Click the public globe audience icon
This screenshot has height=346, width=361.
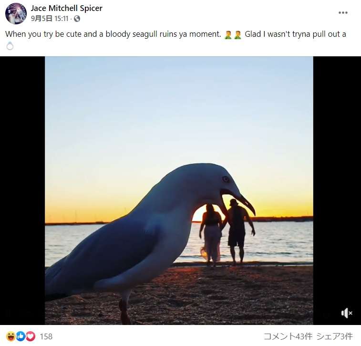[77, 19]
